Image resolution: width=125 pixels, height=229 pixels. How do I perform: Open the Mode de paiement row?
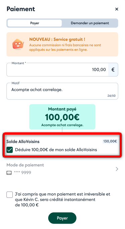click(62, 169)
